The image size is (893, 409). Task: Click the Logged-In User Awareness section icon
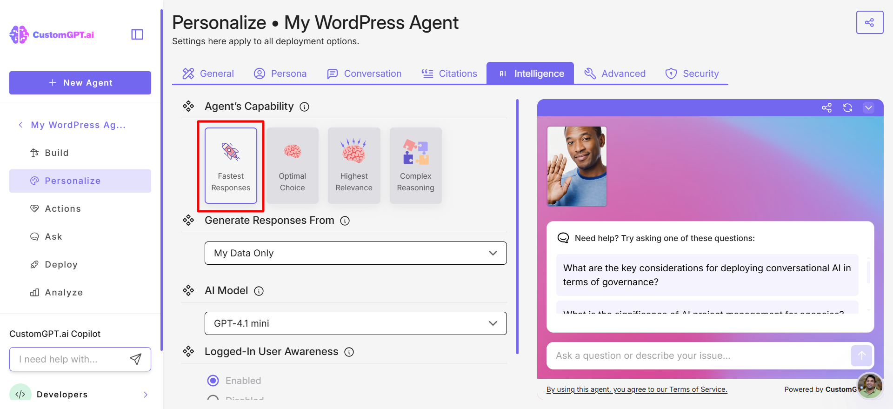point(188,352)
